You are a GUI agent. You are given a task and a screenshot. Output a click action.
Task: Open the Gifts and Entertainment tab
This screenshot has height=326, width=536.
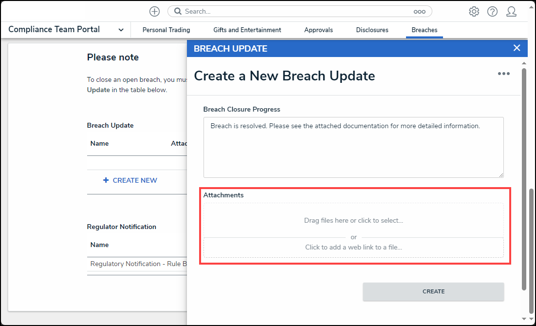247,30
